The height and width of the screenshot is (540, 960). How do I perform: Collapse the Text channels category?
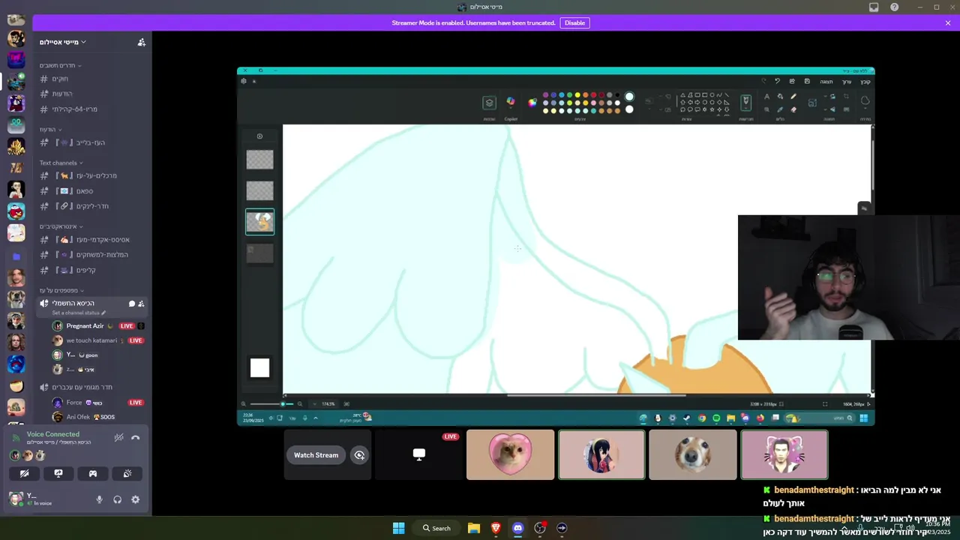(61, 163)
